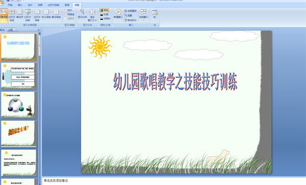
Task: Open Notes Page view (备注页)
Action: (20, 14)
